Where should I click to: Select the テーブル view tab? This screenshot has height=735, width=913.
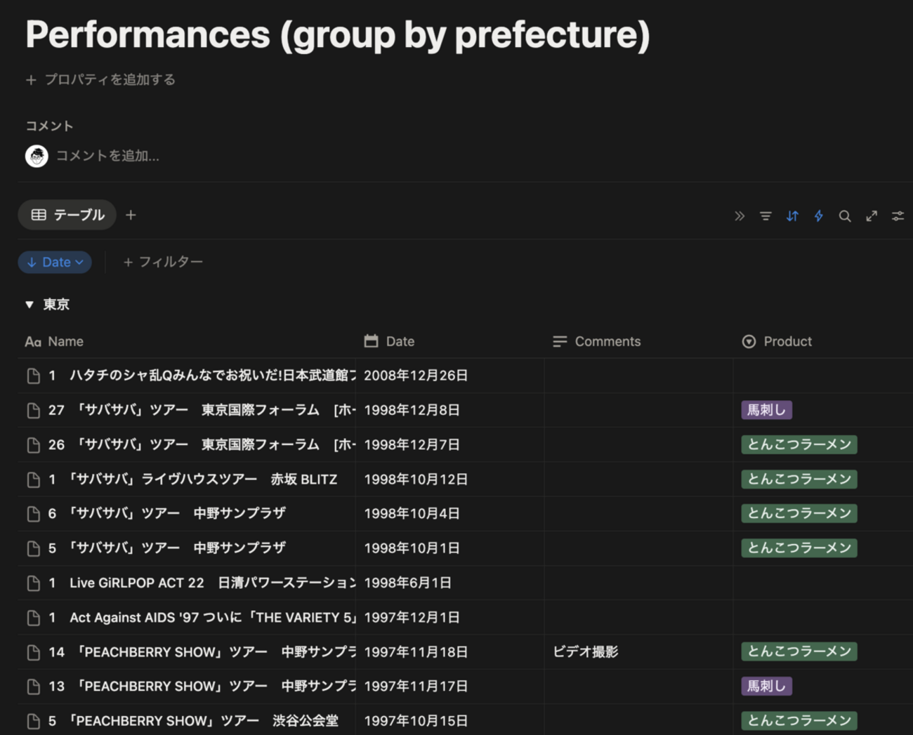[67, 215]
